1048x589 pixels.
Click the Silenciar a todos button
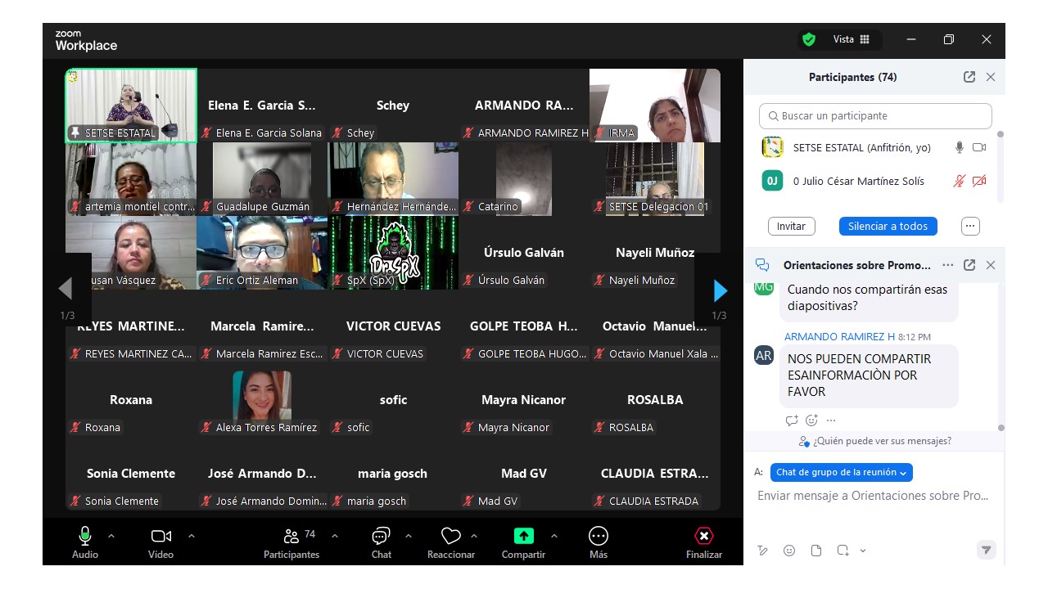[x=888, y=226]
